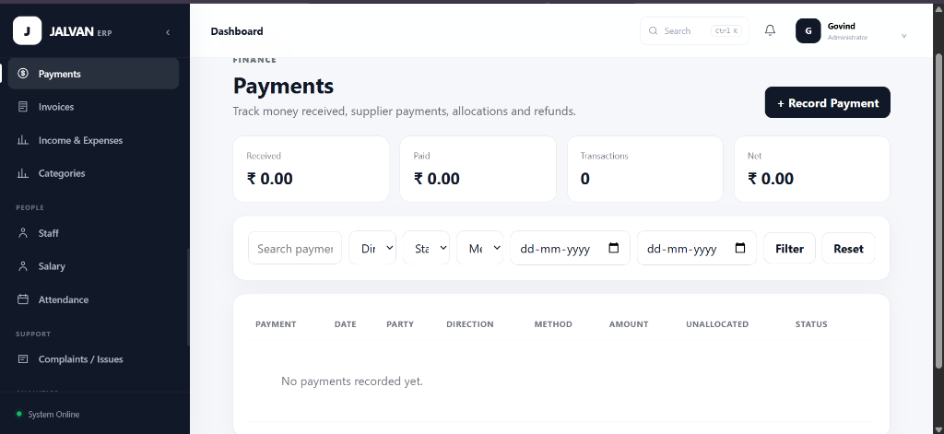This screenshot has width=944, height=434.
Task: Click the PARTY column header
Action: click(400, 323)
